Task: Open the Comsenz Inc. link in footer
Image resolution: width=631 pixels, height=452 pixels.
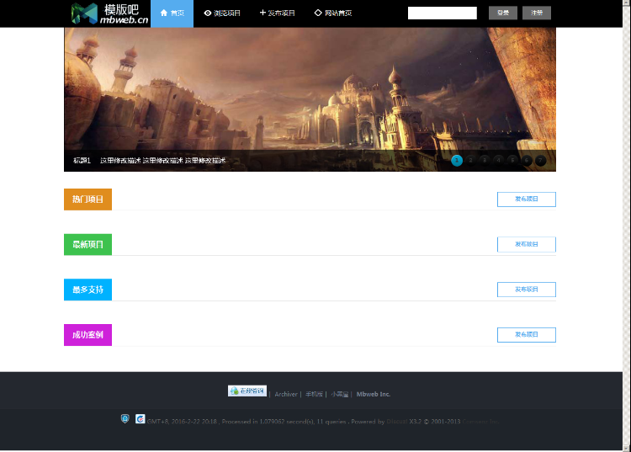Action: 480,422
